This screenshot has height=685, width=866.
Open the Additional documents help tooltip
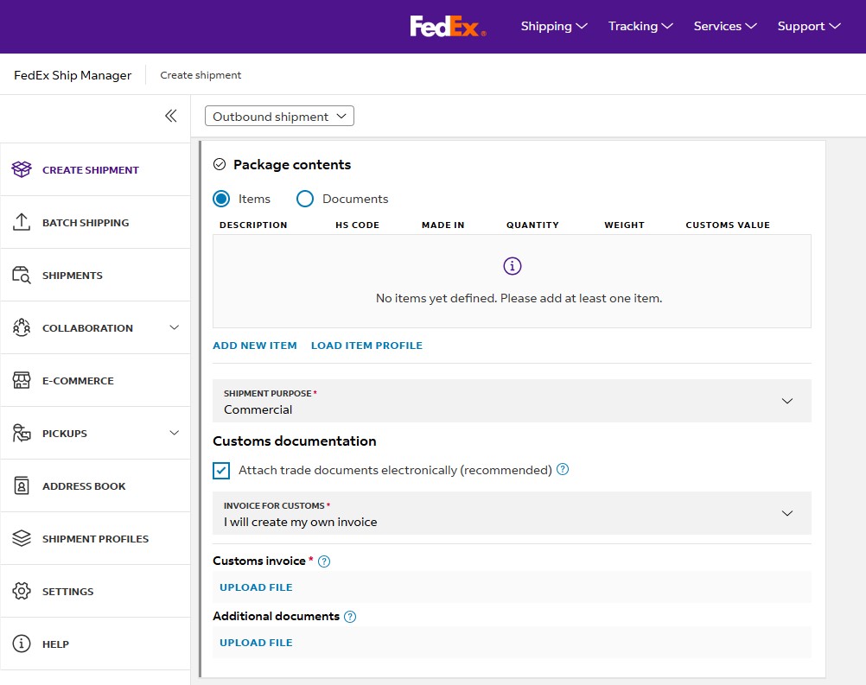pos(350,617)
